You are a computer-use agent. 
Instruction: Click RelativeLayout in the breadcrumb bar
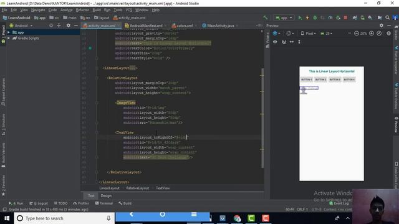pos(137,188)
